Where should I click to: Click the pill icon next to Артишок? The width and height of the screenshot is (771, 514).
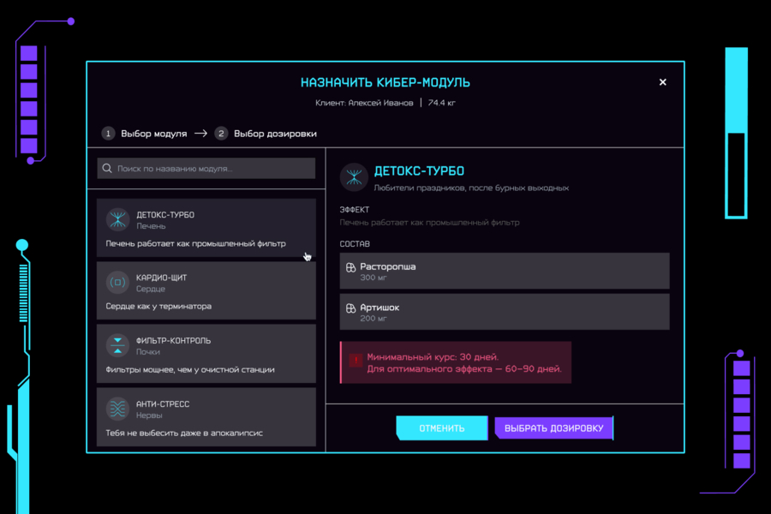point(350,308)
